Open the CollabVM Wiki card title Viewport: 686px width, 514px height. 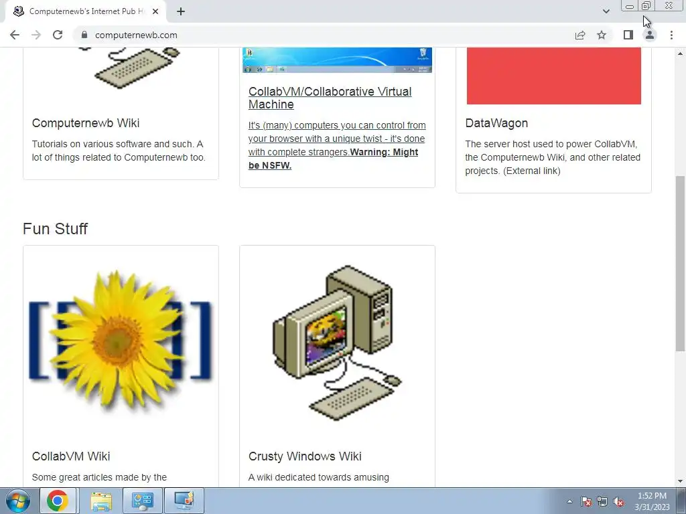[x=71, y=456]
